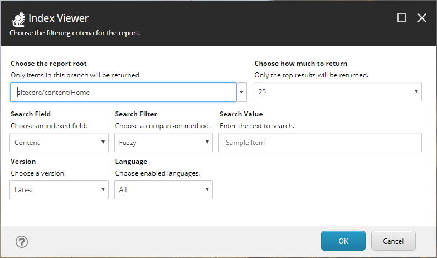This screenshot has height=258, width=437.
Task: Expand the report root tree dropdown arrow
Action: (x=242, y=93)
